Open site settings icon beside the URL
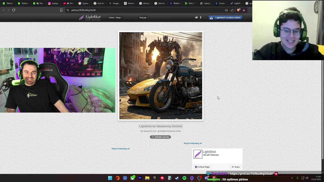324x182 pixels. point(68,10)
